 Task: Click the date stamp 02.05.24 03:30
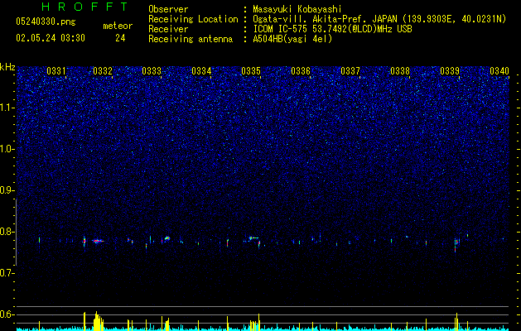tap(51, 38)
